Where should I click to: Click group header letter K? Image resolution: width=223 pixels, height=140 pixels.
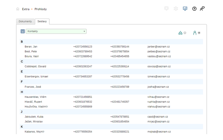pos(22,127)
